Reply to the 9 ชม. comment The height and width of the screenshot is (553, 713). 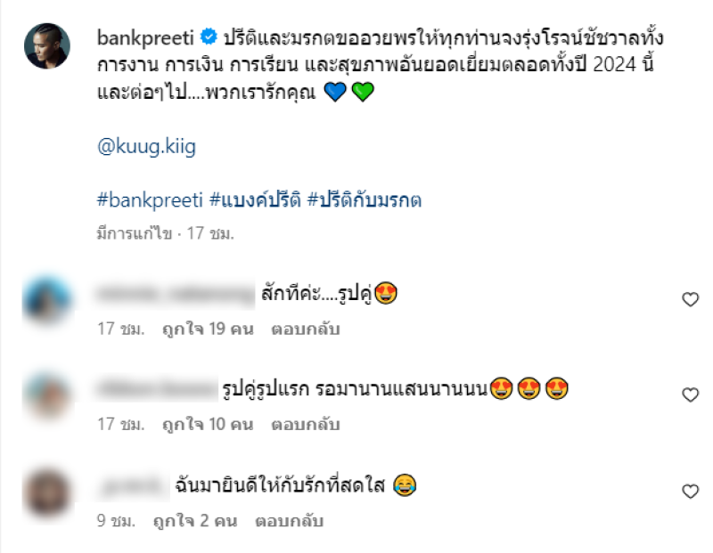coord(289,520)
